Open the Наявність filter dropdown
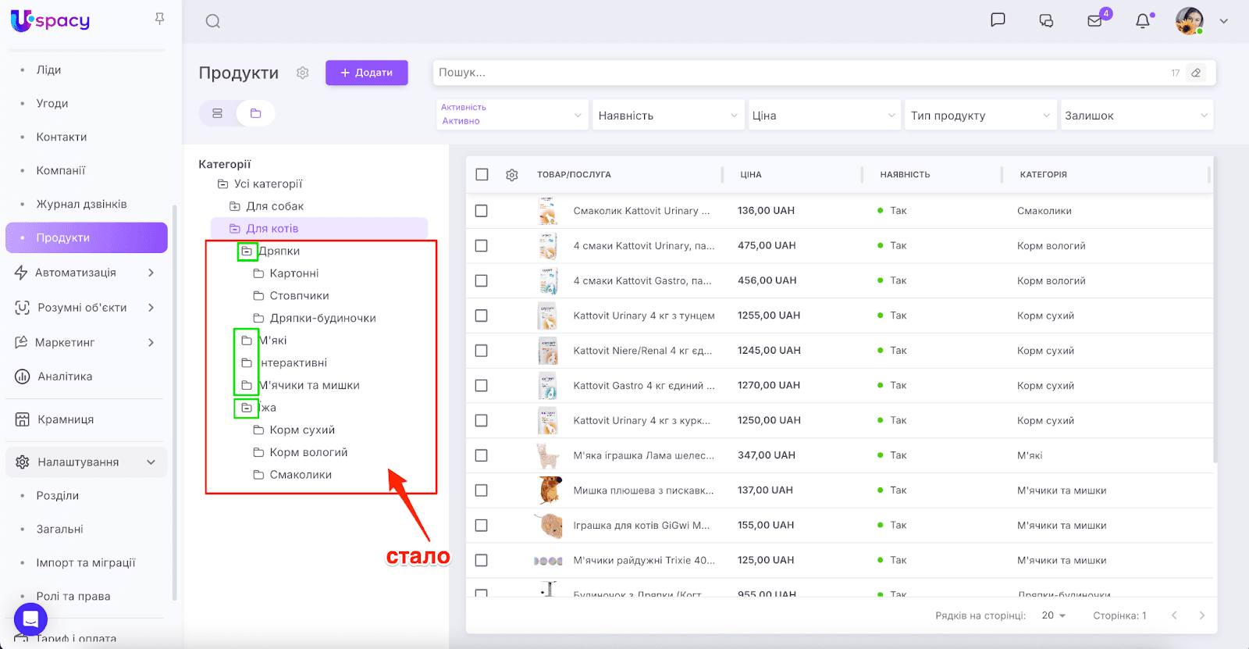 click(667, 116)
